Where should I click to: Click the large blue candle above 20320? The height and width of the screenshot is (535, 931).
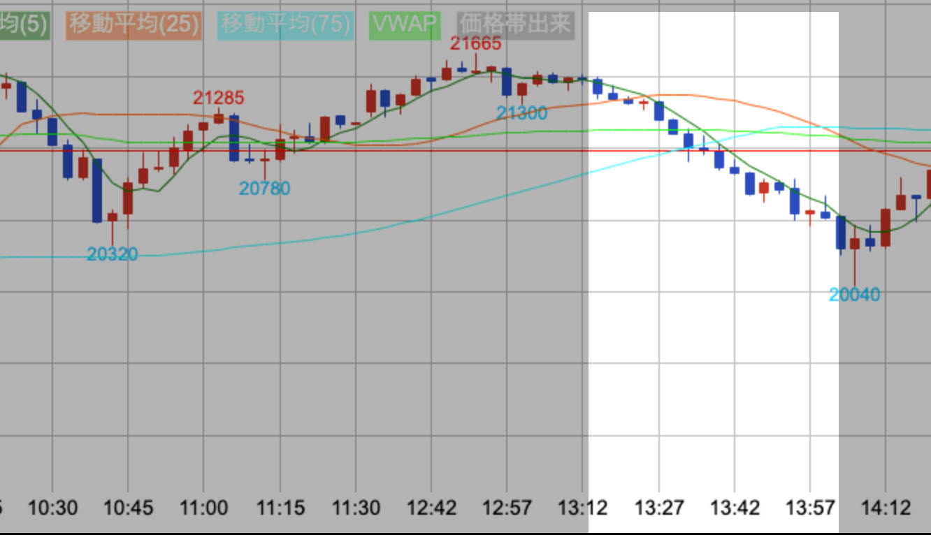point(97,191)
